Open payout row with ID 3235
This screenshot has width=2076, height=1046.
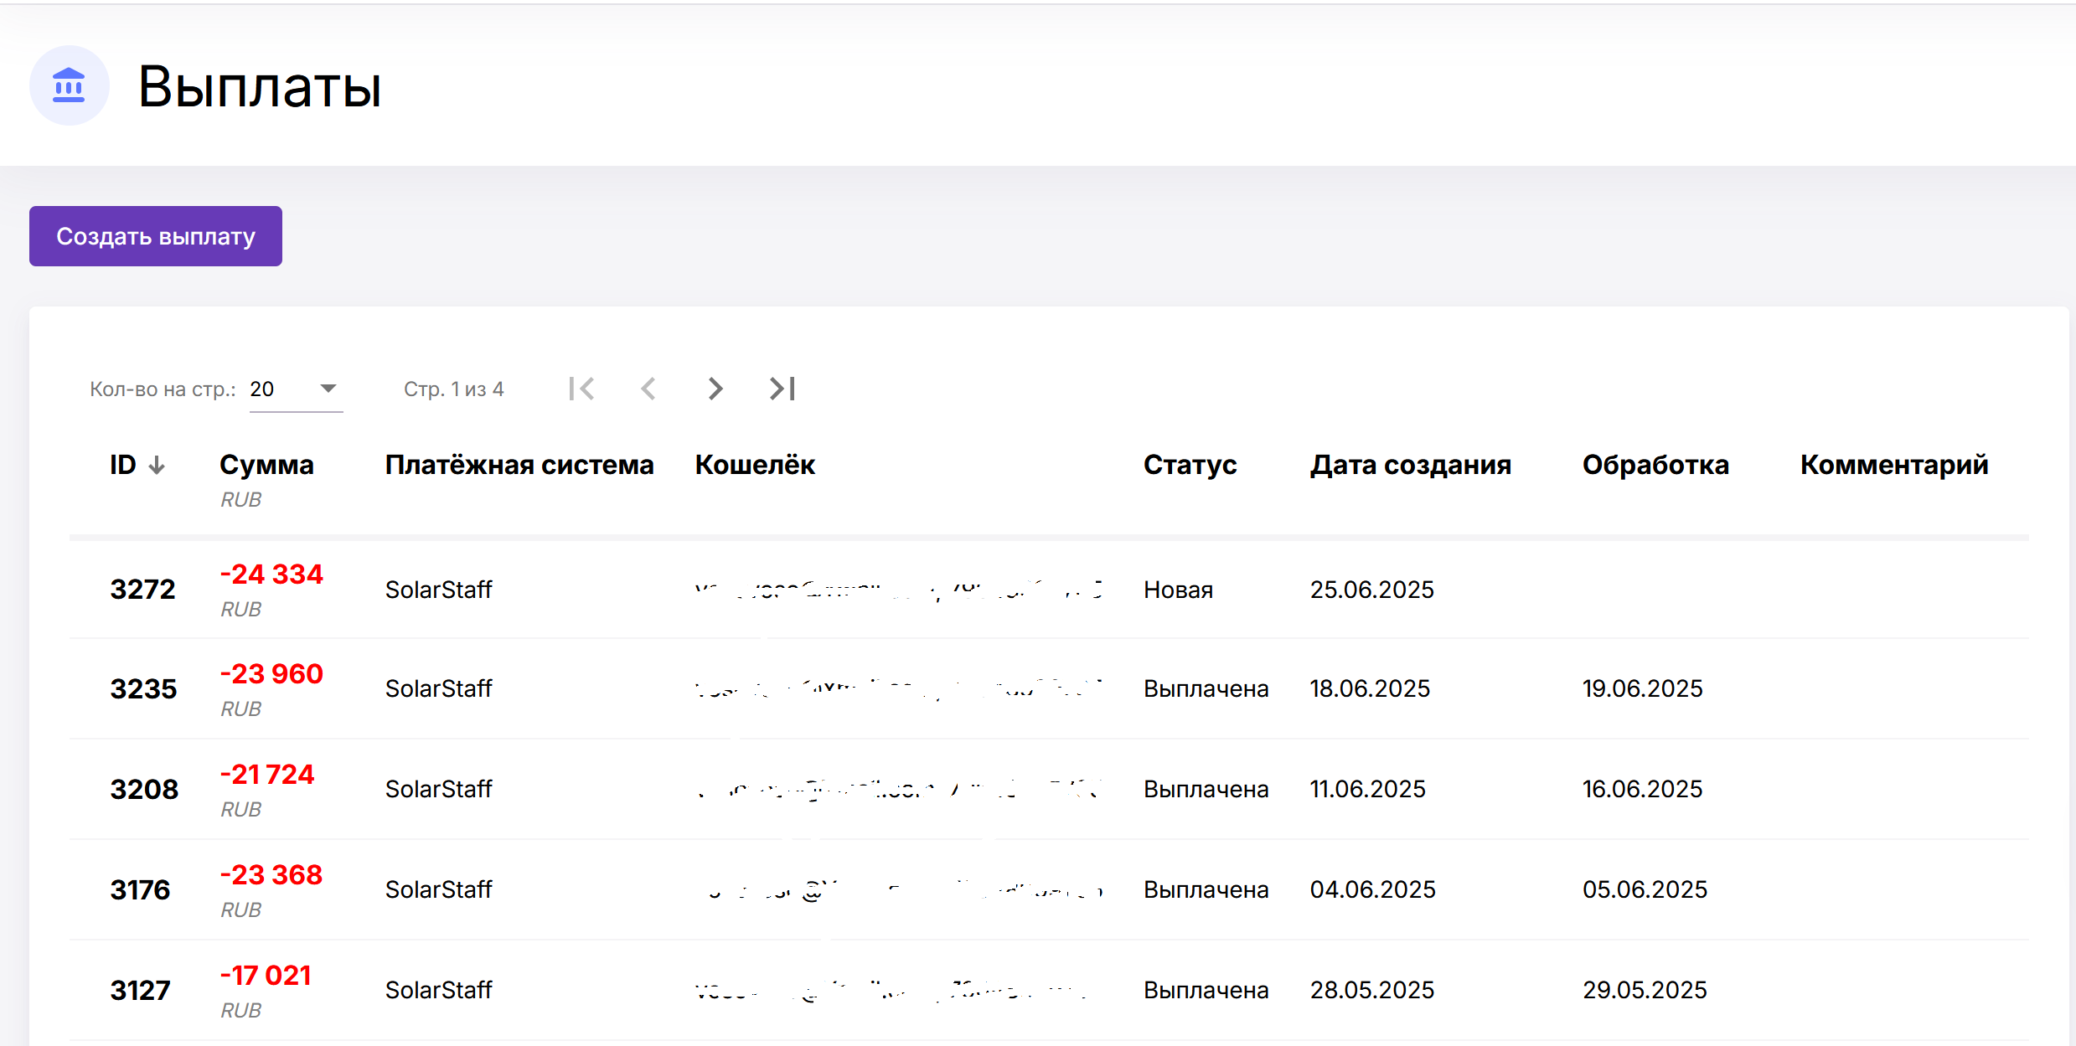tap(143, 689)
